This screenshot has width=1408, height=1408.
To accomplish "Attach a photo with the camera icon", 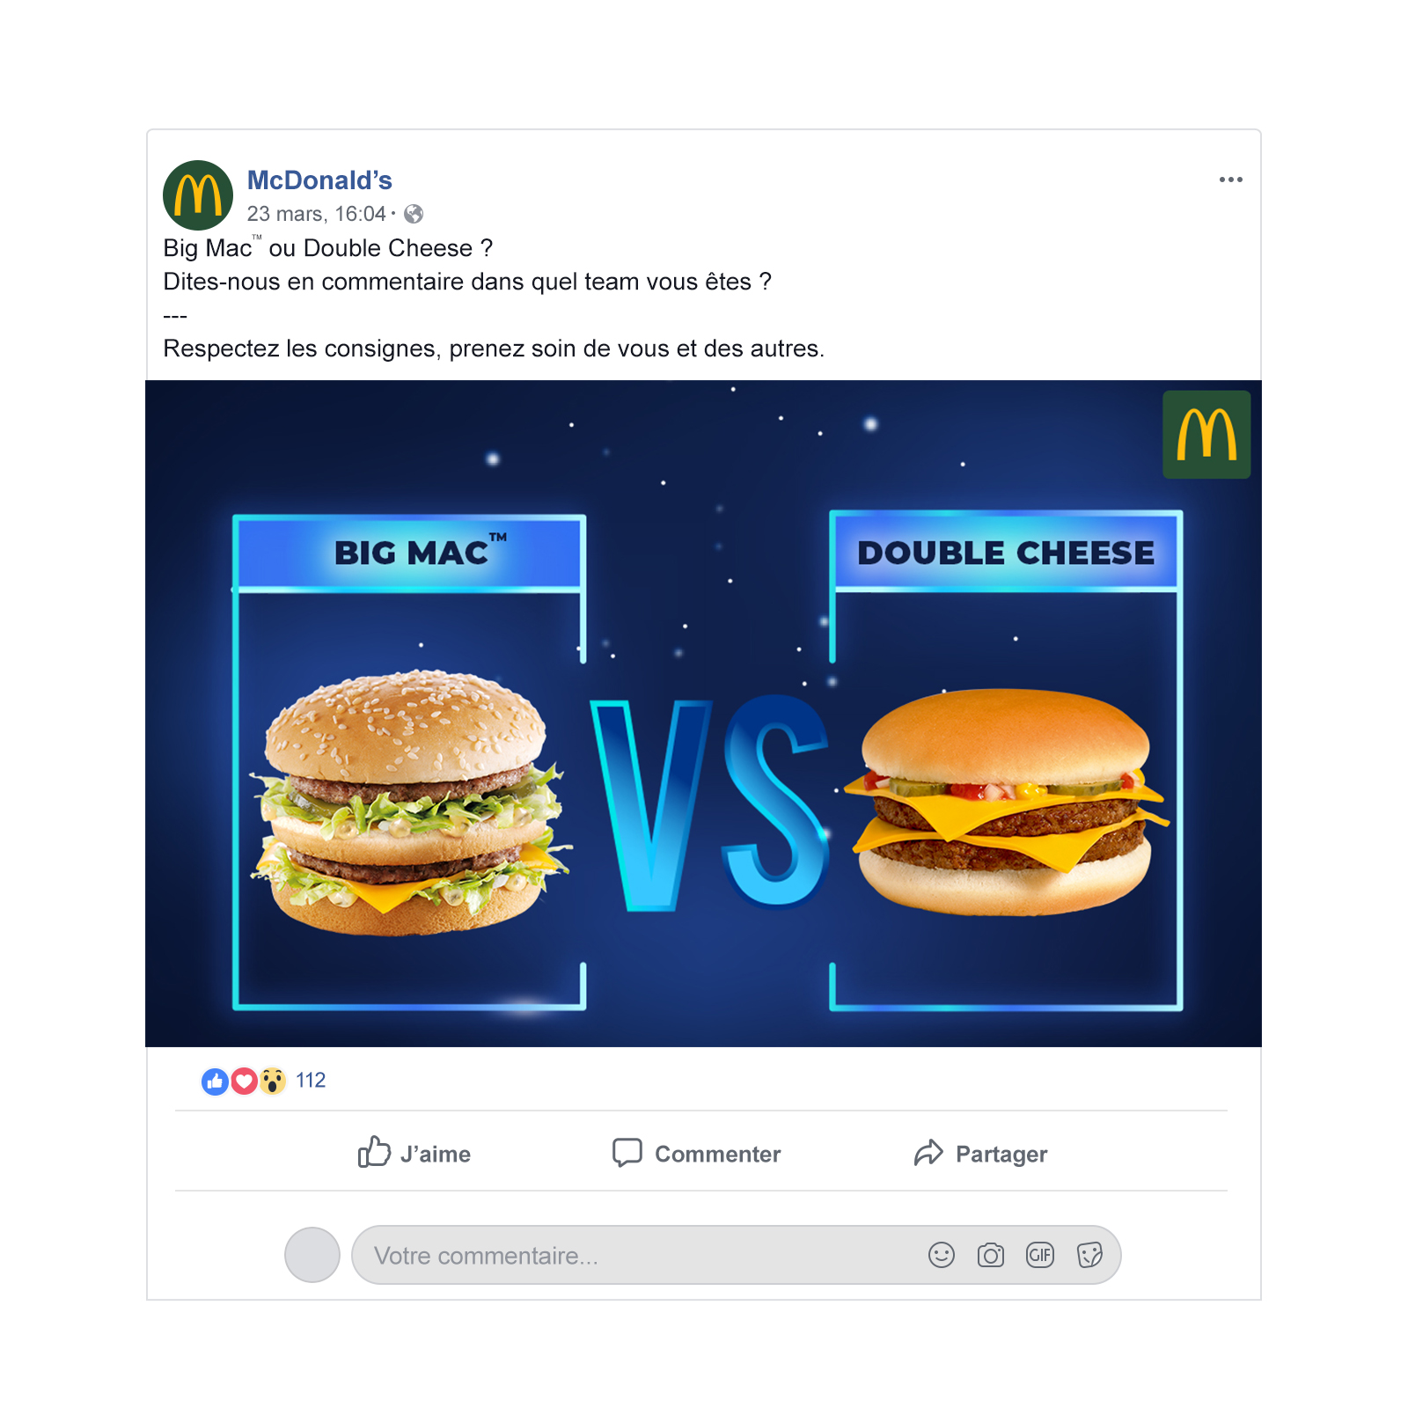I will click(x=991, y=1255).
